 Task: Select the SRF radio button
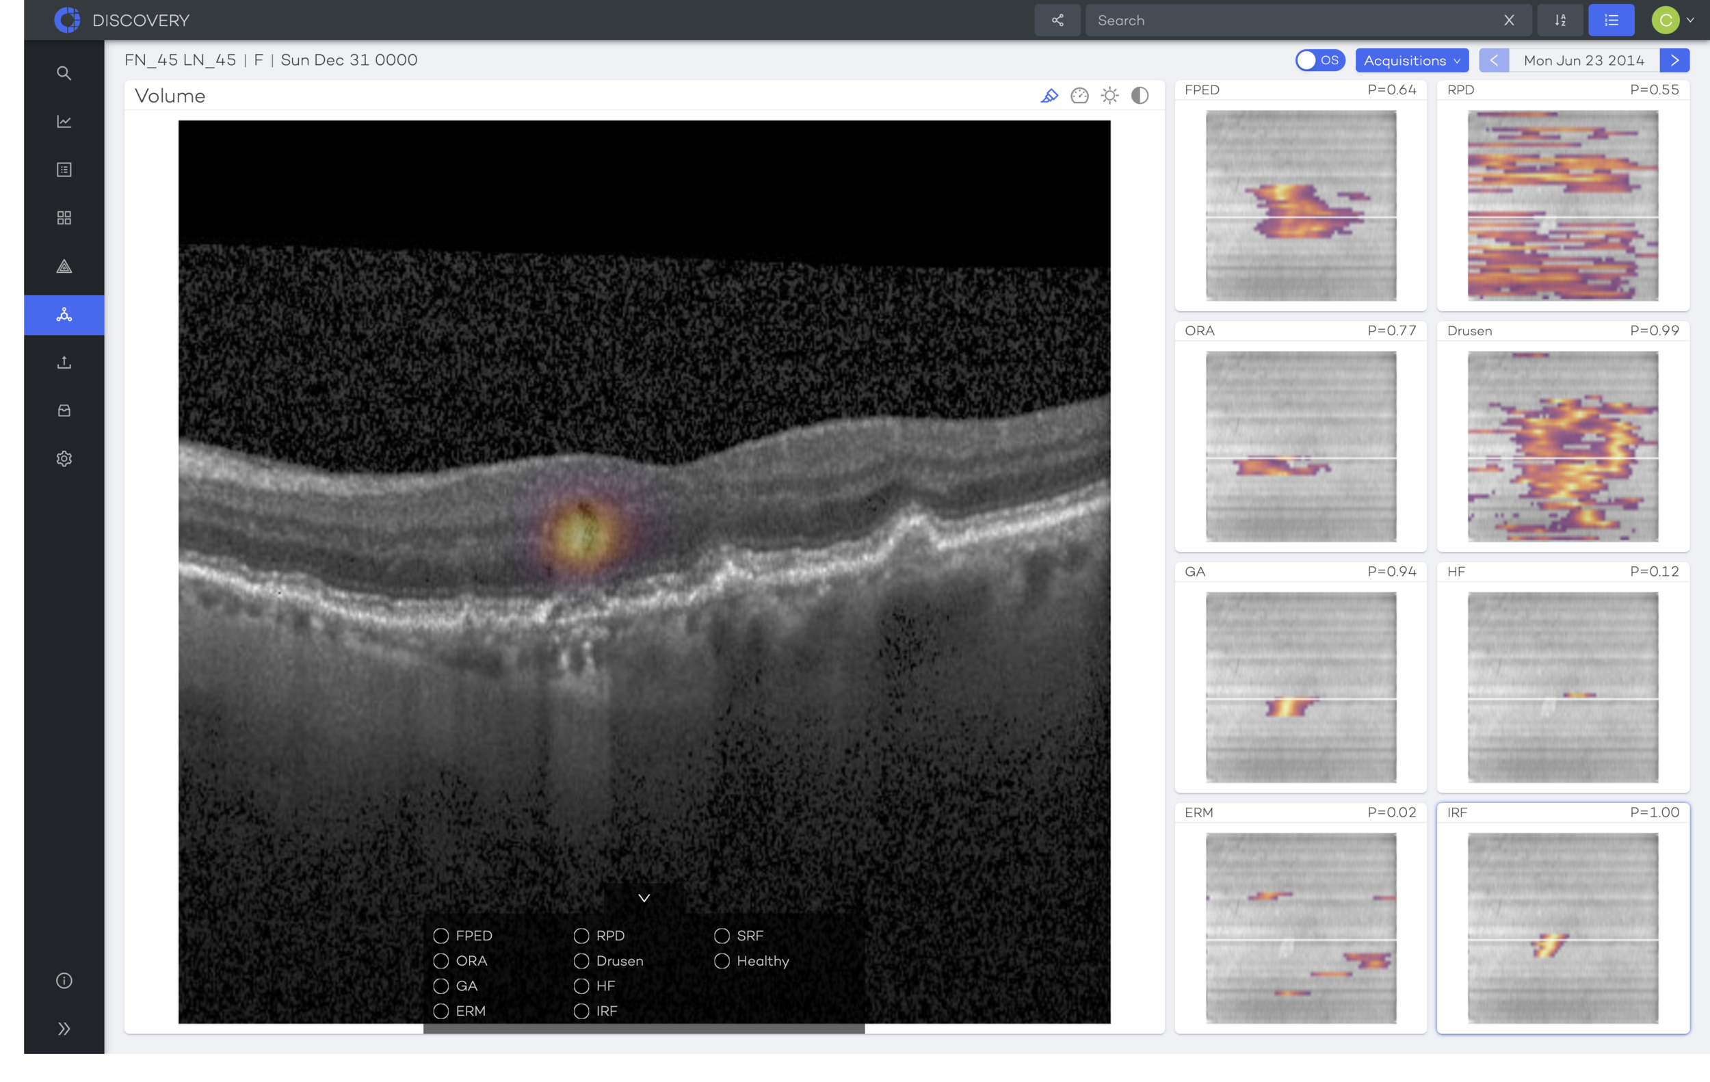tap(722, 936)
